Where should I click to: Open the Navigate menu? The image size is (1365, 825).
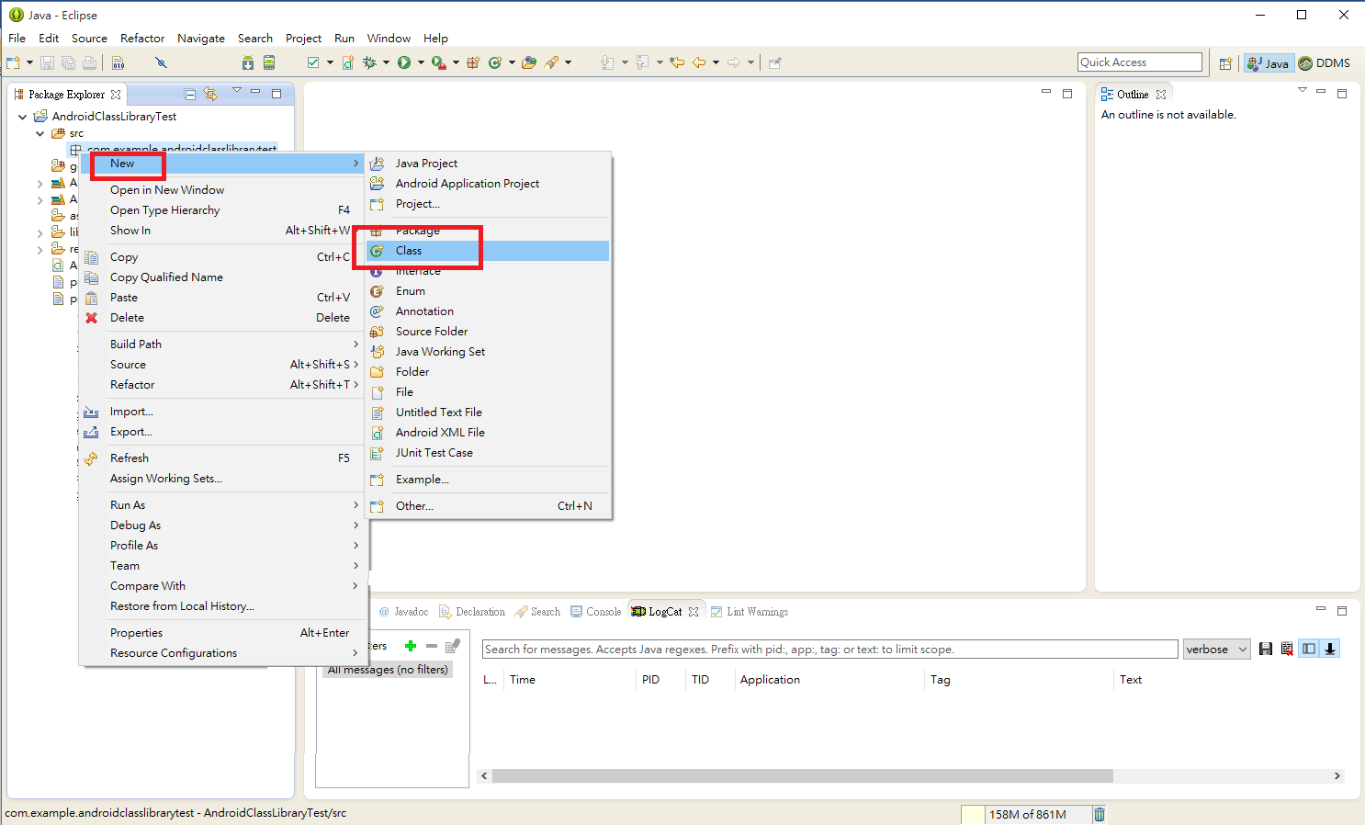[201, 39]
